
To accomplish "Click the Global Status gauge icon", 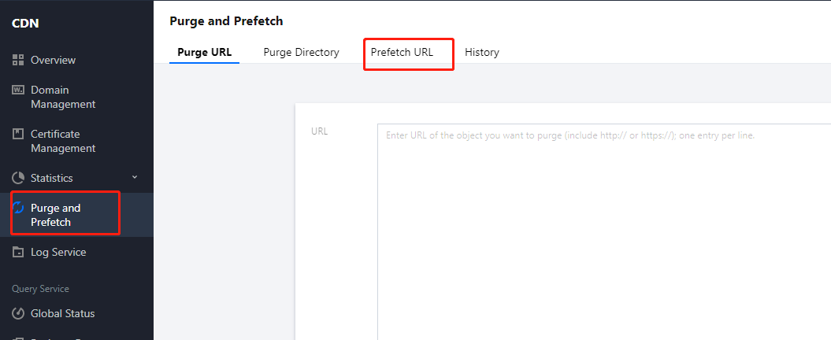I will [x=18, y=313].
